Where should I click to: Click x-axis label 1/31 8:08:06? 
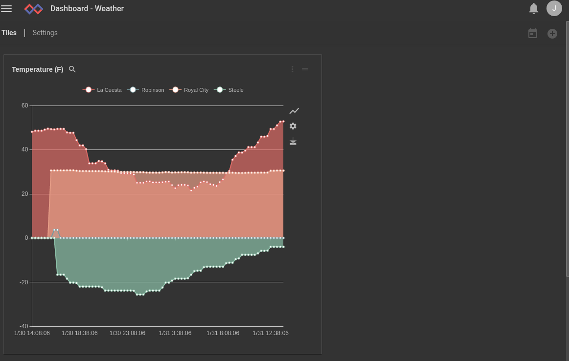tap(223, 333)
